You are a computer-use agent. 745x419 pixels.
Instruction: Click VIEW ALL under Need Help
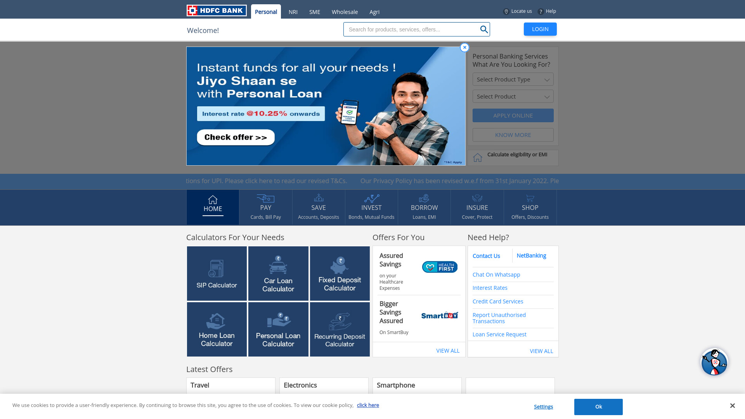click(541, 351)
